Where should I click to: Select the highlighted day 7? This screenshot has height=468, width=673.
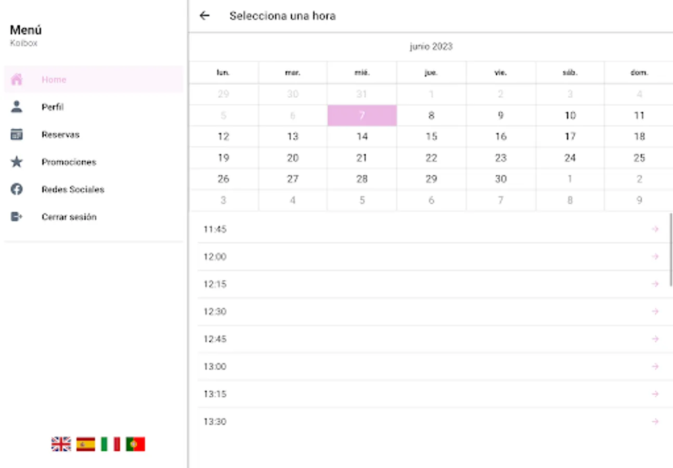click(x=362, y=115)
